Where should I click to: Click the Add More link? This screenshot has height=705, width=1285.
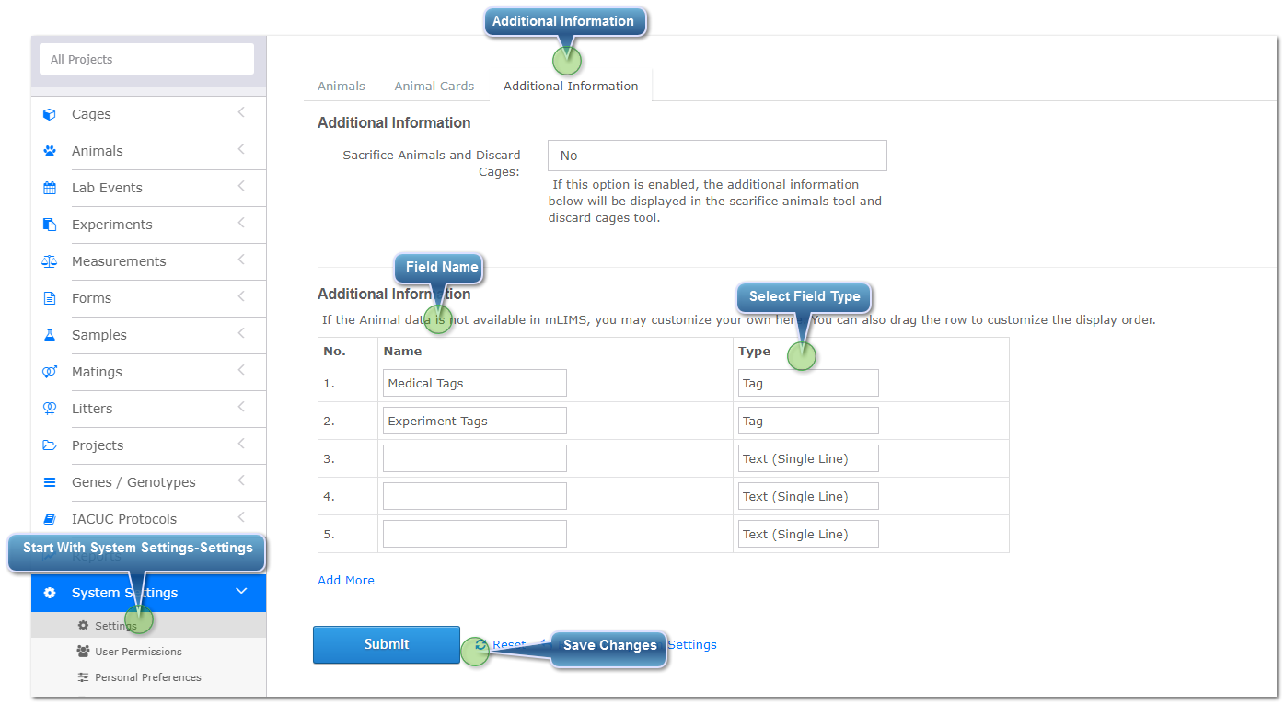tap(346, 580)
